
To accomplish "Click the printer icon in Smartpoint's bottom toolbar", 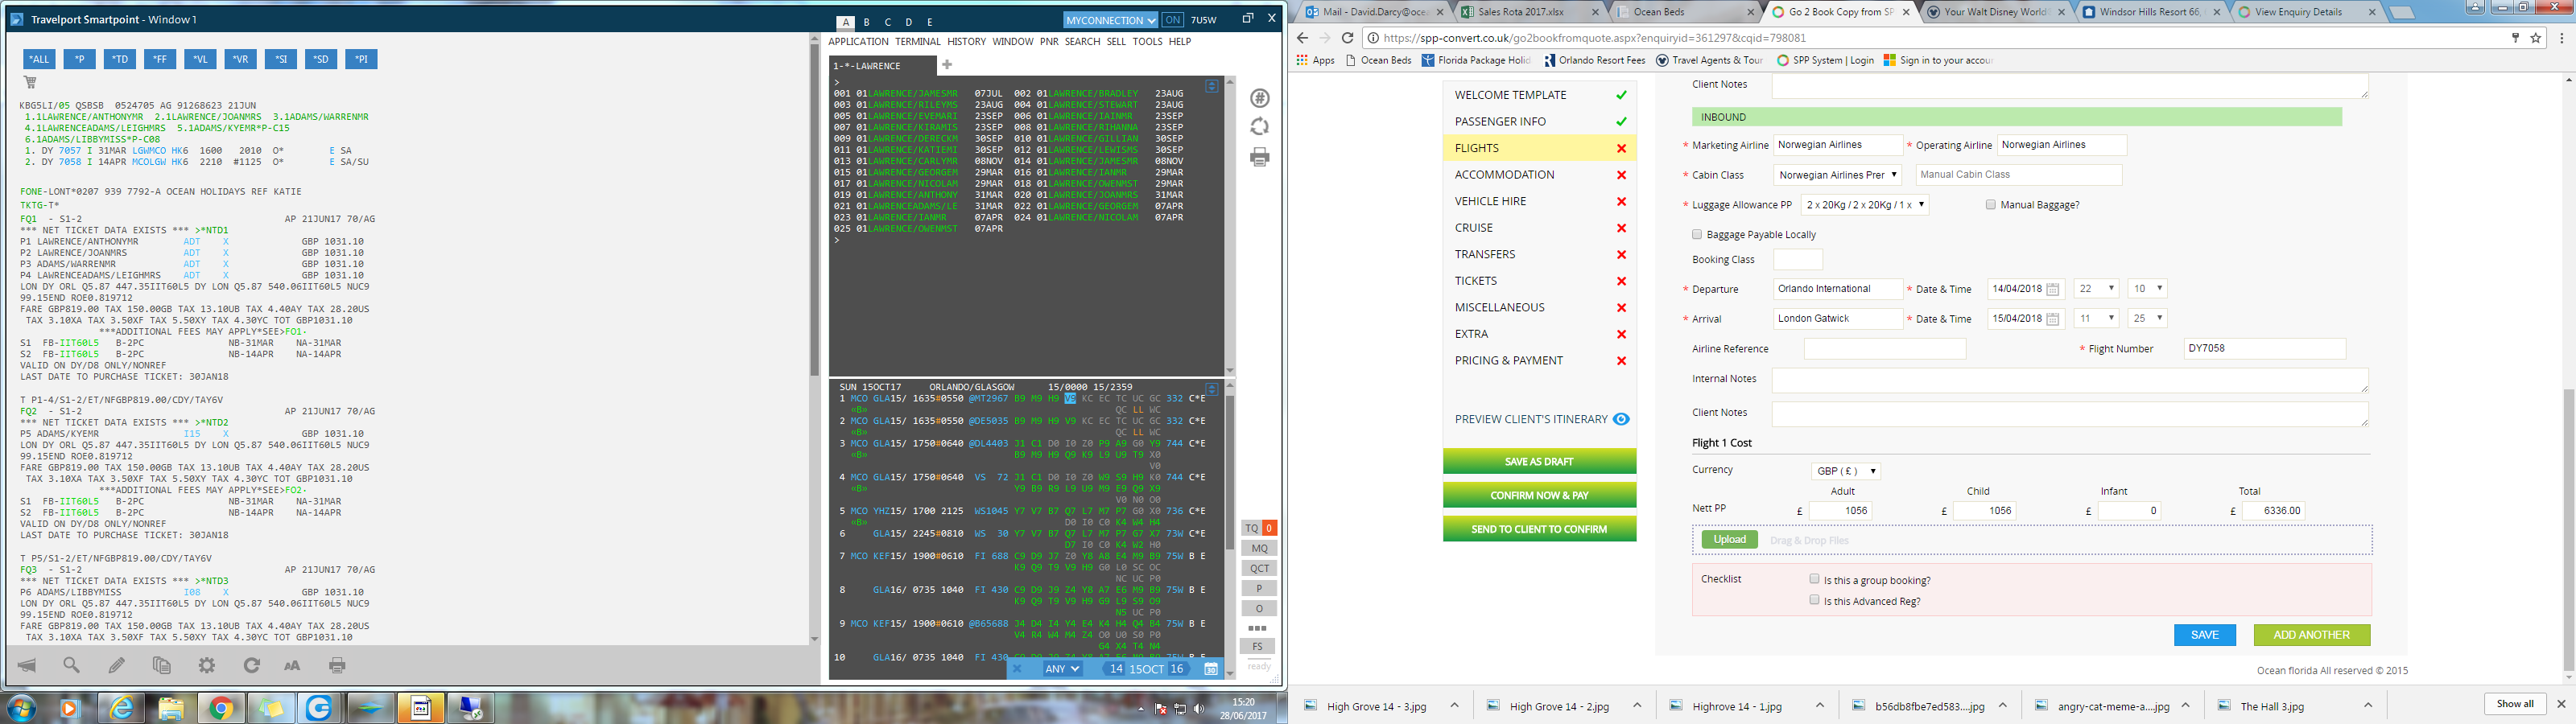I will point(338,665).
